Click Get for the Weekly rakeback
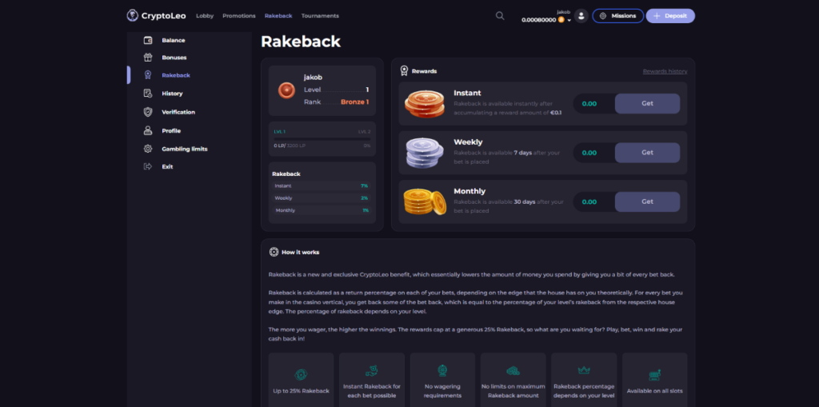This screenshot has width=819, height=407. coord(647,153)
